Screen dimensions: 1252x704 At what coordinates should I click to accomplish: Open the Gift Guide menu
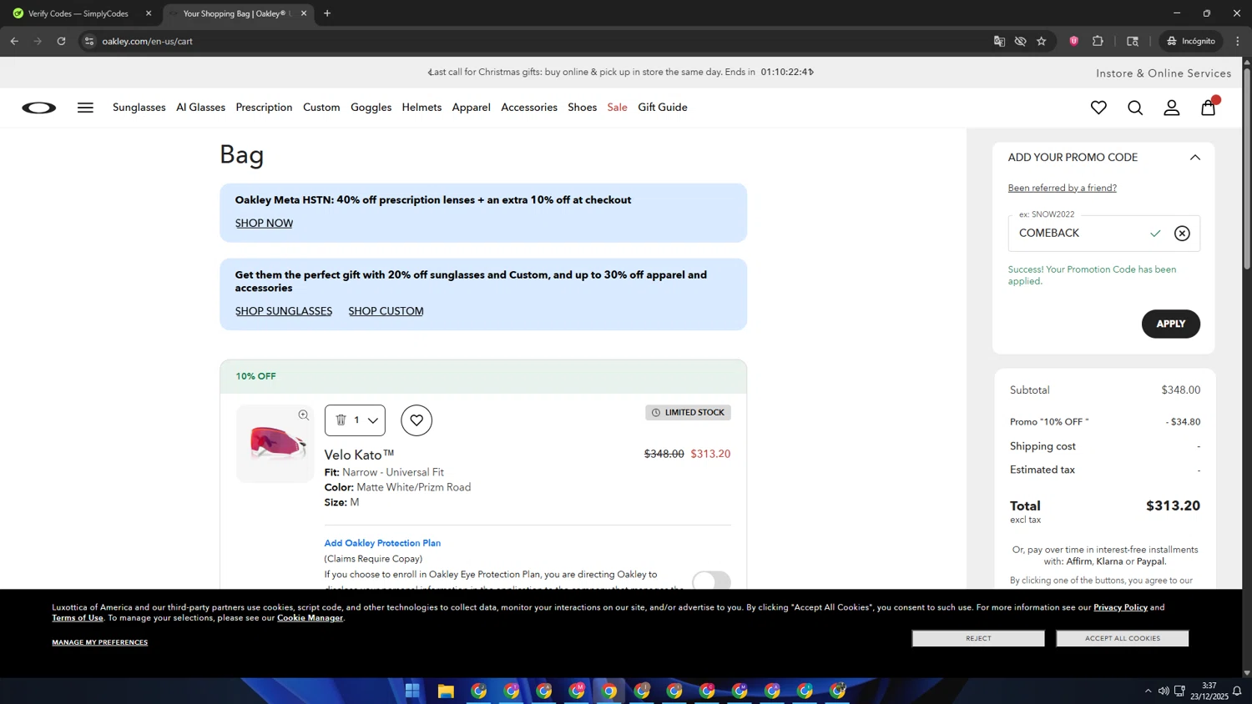click(x=663, y=108)
